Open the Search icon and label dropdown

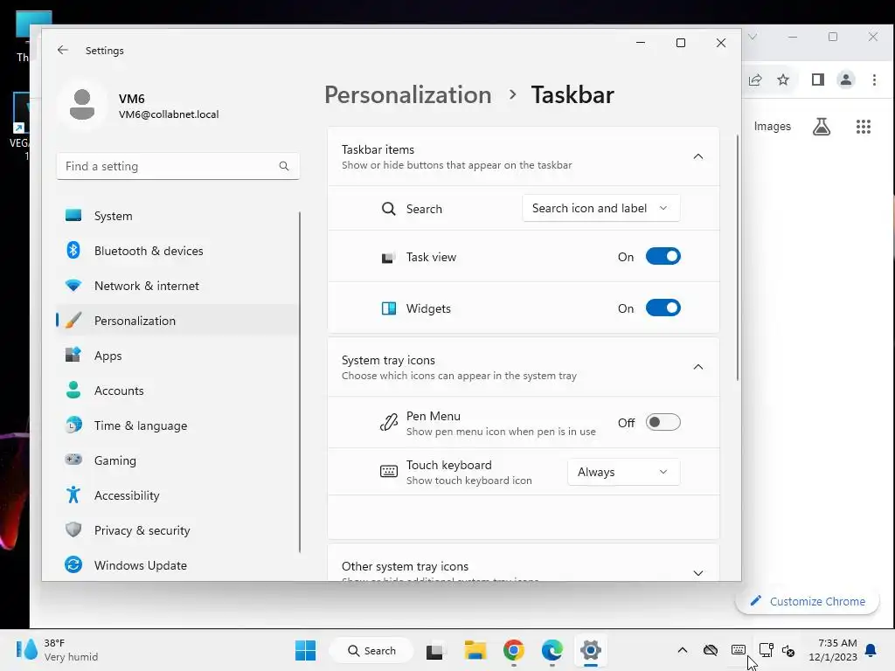click(600, 208)
